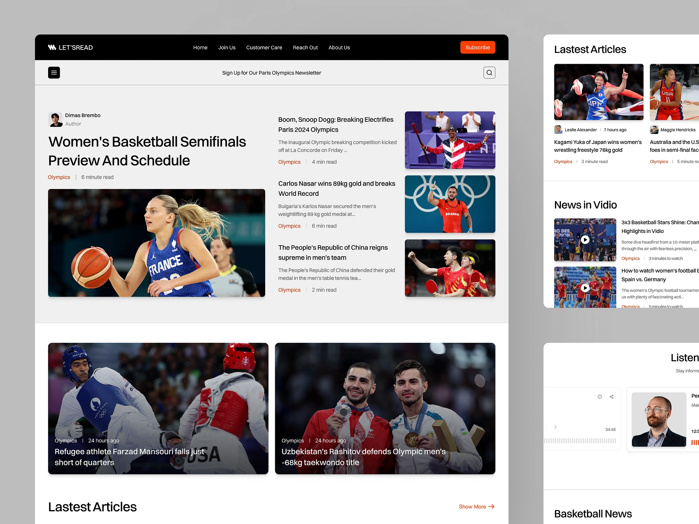
Task: Open Reach Out nav item
Action: (305, 47)
